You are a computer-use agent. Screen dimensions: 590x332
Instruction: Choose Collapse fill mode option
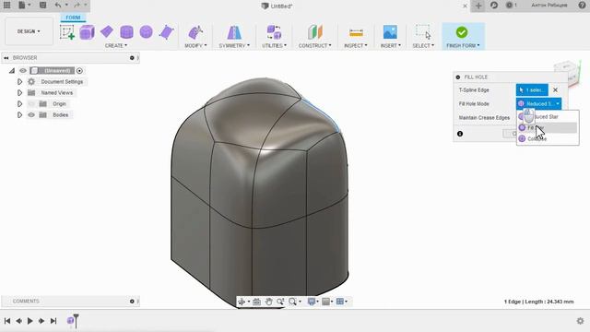point(548,139)
